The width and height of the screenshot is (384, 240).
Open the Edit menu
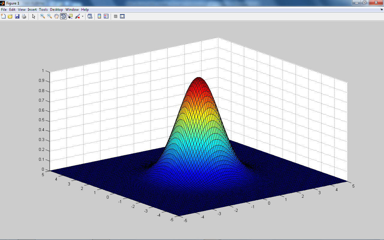tap(12, 10)
